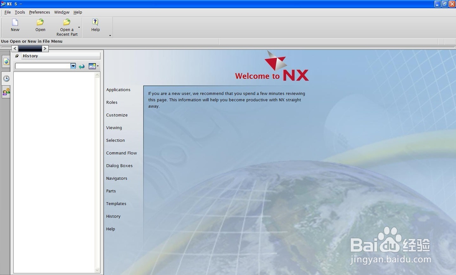
Task: Open the History view options picture icon
Action: [92, 66]
